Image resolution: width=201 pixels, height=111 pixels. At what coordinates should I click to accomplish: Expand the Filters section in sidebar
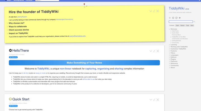pyautogui.click(x=169, y=53)
